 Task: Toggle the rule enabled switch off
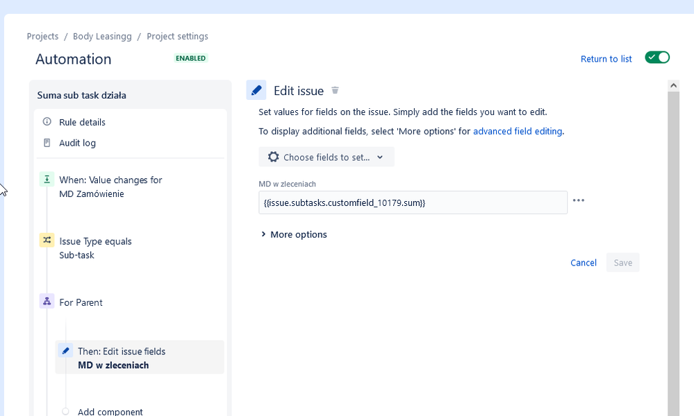coord(657,58)
